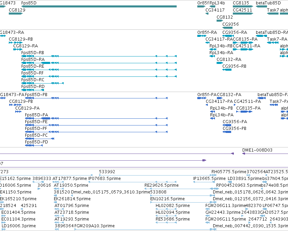Select EST IP07683.5prime
Viewport: 288px width, 231px height.
point(105,179)
